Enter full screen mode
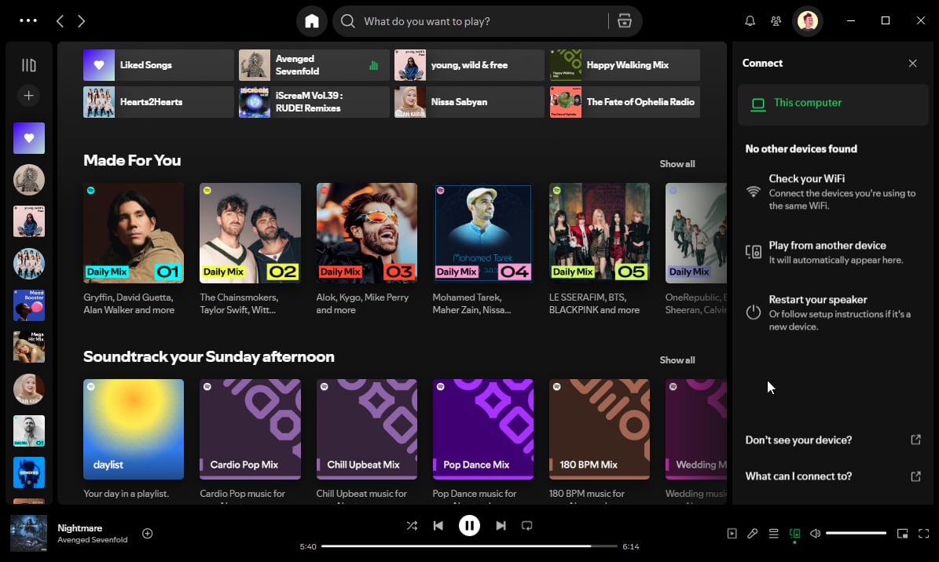Viewport: 939px width, 562px height. coord(923,533)
